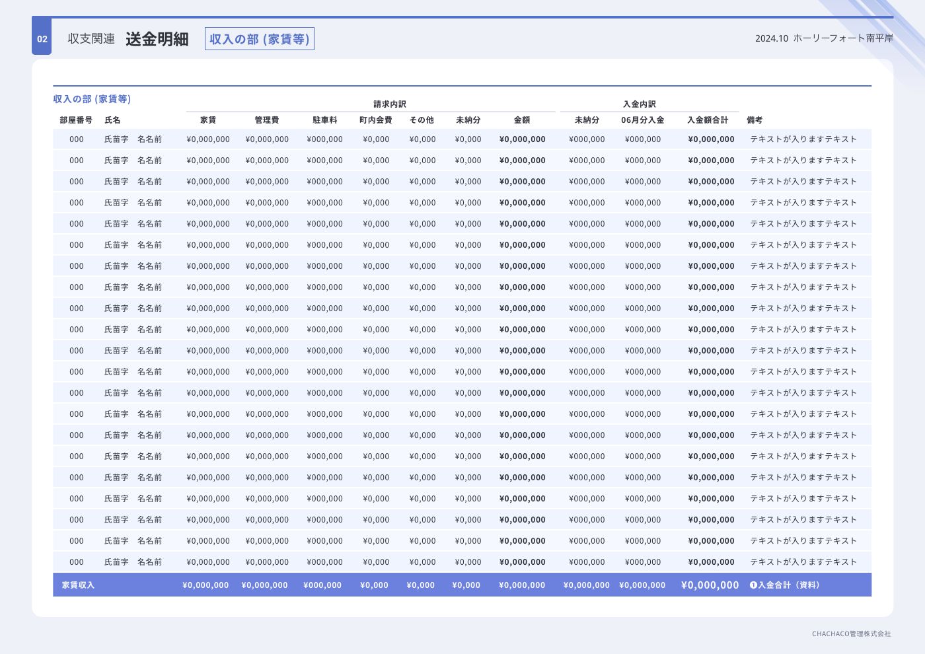This screenshot has height=654, width=925.
Task: Click the 入金内訳 group header
Action: pyautogui.click(x=639, y=104)
